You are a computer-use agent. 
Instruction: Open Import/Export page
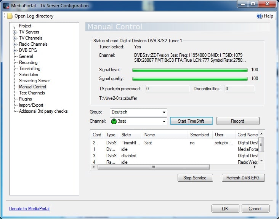(x=31, y=105)
